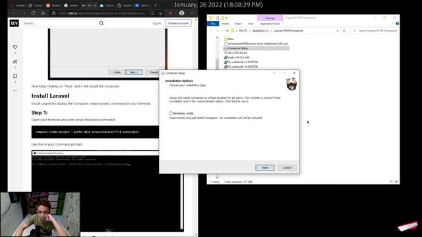This screenshot has width=422, height=237.
Task: Select the VC_redist.x64 file
Action: click(x=241, y=62)
